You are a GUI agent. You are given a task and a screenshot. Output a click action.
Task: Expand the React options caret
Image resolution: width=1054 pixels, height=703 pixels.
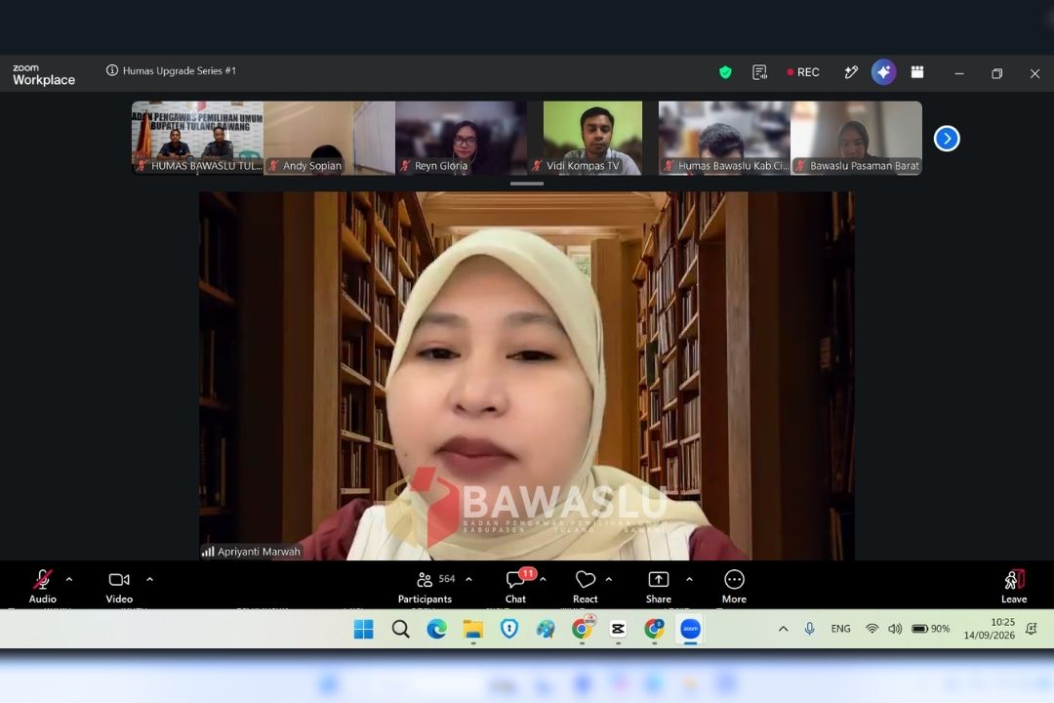(x=609, y=579)
